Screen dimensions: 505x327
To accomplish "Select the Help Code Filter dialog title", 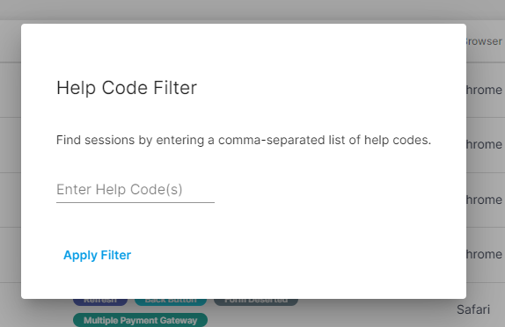I will point(127,88).
